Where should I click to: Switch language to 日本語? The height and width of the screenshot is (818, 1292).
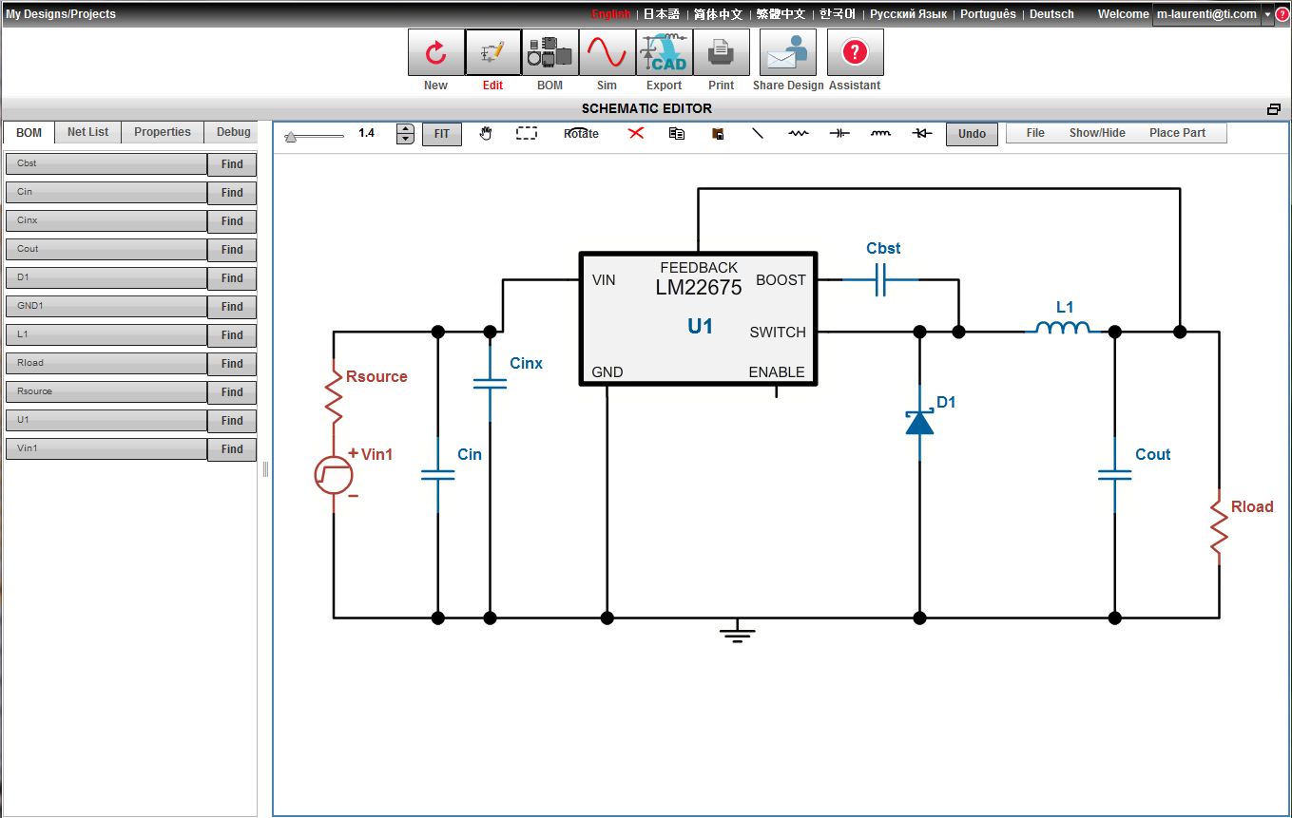tap(662, 14)
